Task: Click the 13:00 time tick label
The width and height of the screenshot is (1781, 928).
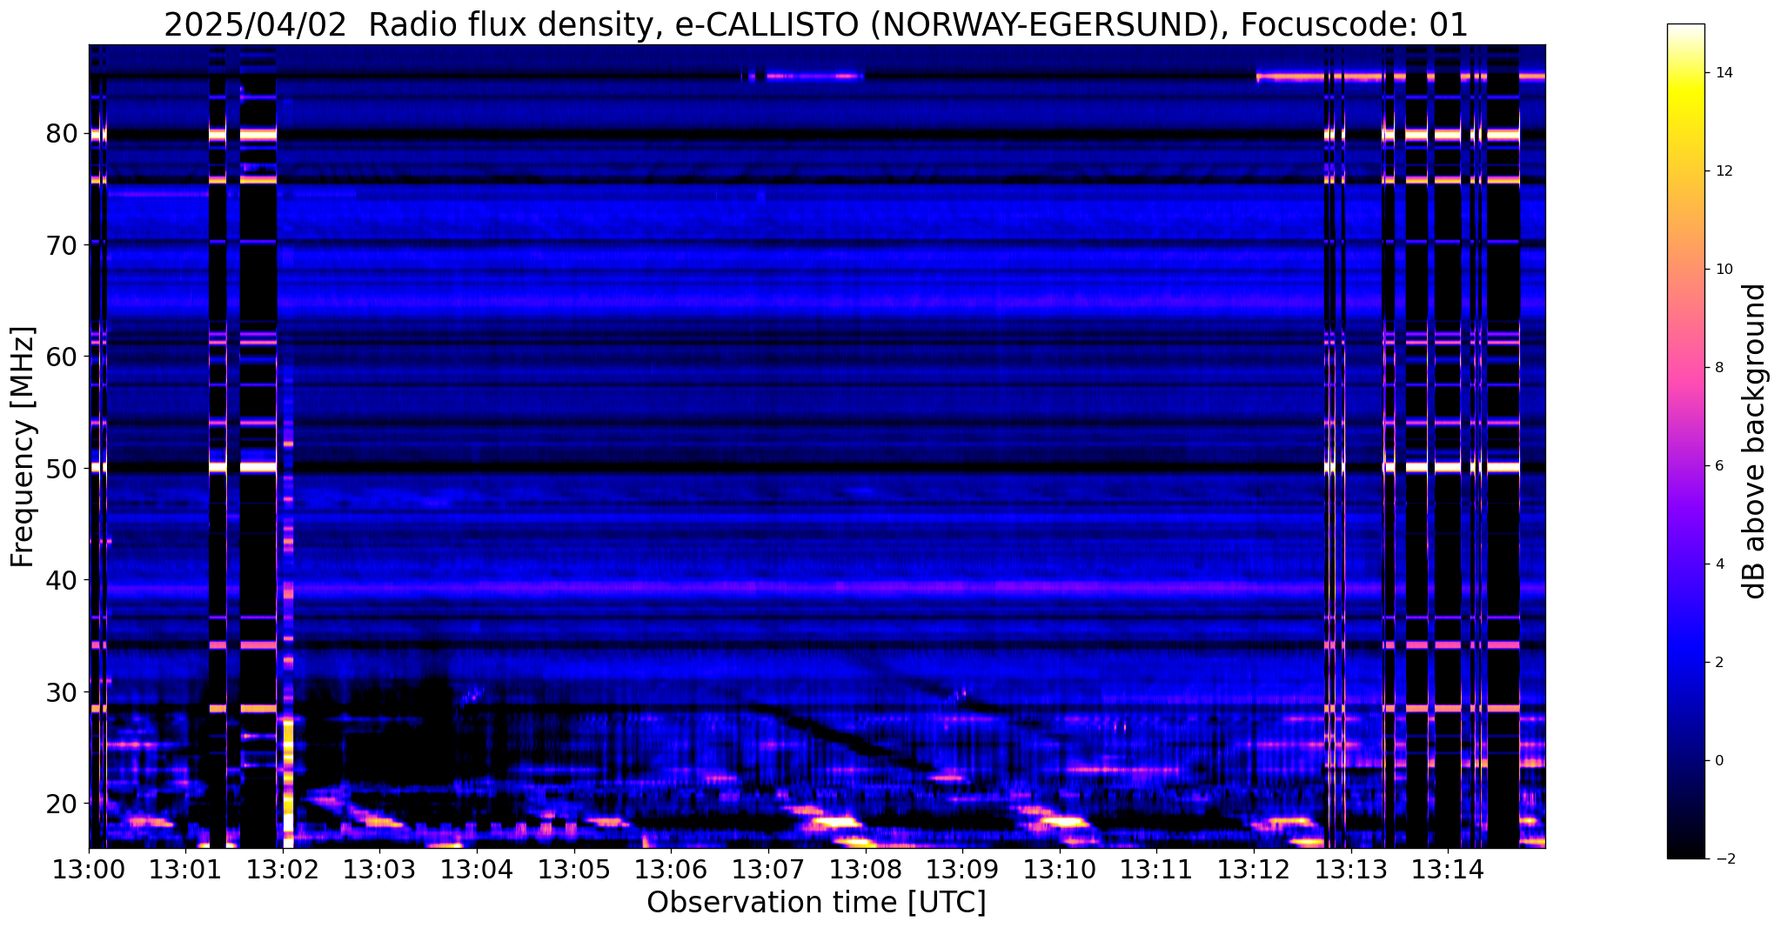Action: click(89, 869)
